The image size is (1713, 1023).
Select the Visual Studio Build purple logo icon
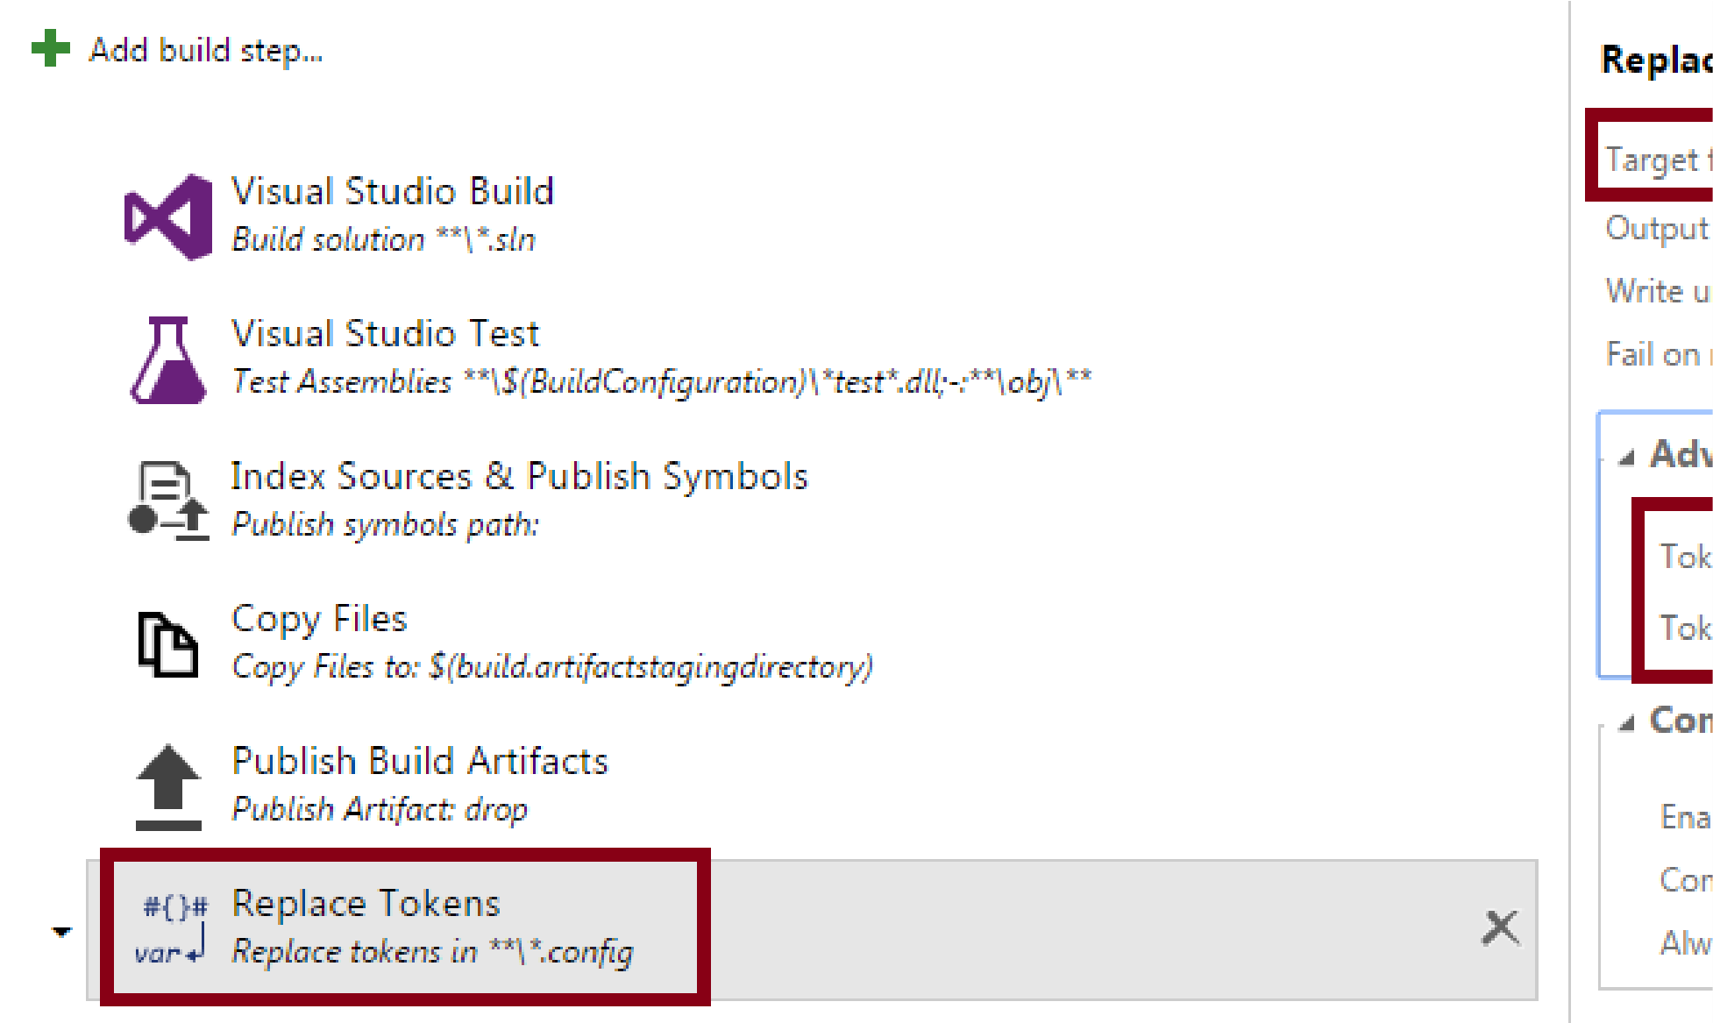pyautogui.click(x=168, y=217)
